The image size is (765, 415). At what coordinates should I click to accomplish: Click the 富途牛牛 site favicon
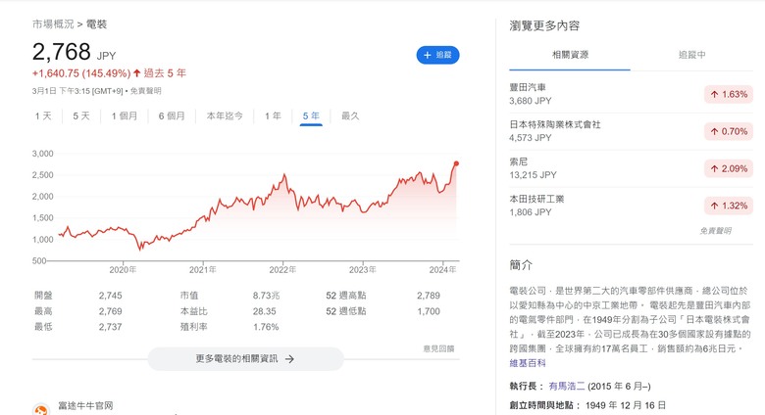click(x=41, y=410)
